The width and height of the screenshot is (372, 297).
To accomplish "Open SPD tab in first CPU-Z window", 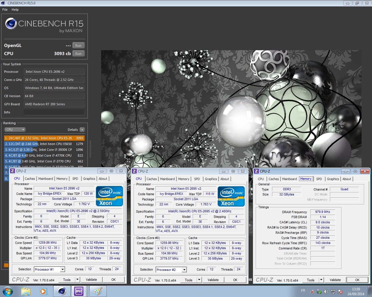I will click(x=75, y=179).
